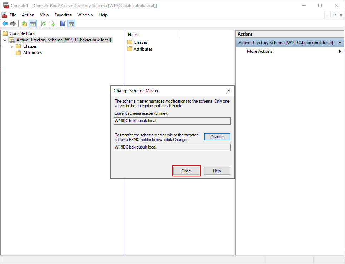The image size is (345, 264).
Task: Click the Change Schema Master title text
Action: [x=136, y=91]
